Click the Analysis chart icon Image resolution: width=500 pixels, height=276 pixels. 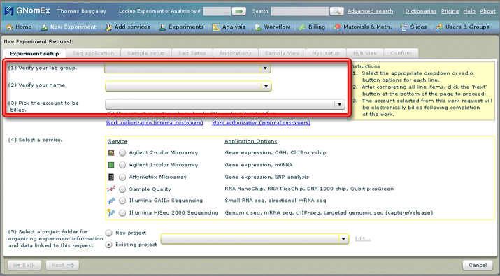coord(216,27)
